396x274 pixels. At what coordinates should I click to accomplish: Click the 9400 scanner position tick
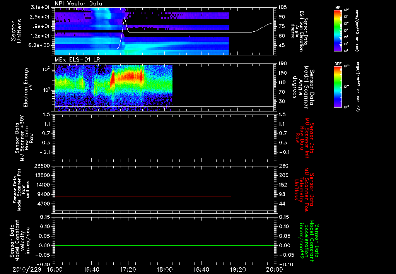click(x=44, y=194)
